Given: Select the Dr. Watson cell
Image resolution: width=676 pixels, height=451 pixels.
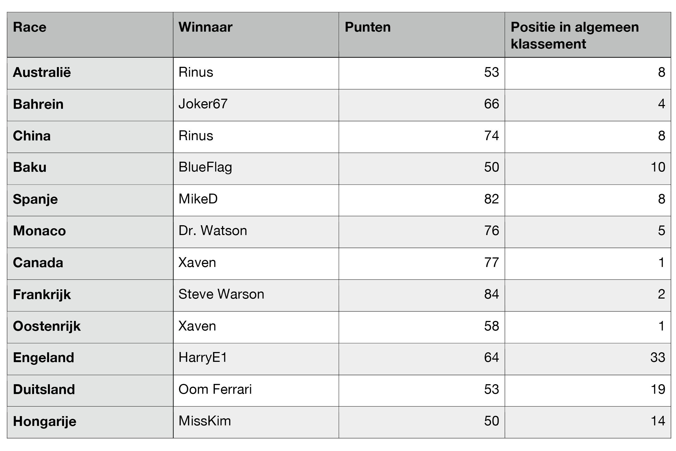Looking at the screenshot, I should tap(256, 232).
